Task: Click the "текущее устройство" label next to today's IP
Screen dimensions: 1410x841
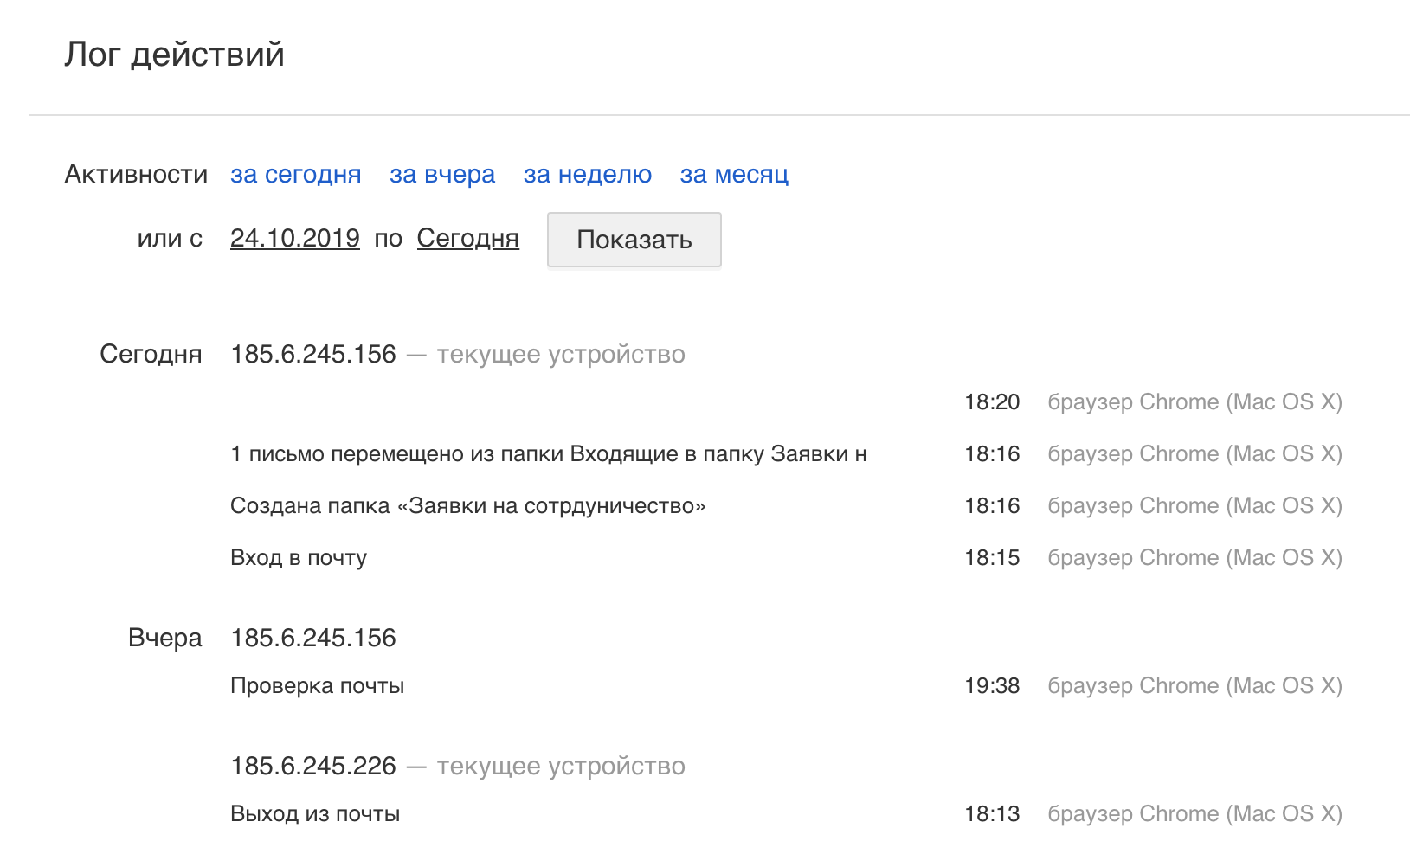Action: (x=561, y=353)
